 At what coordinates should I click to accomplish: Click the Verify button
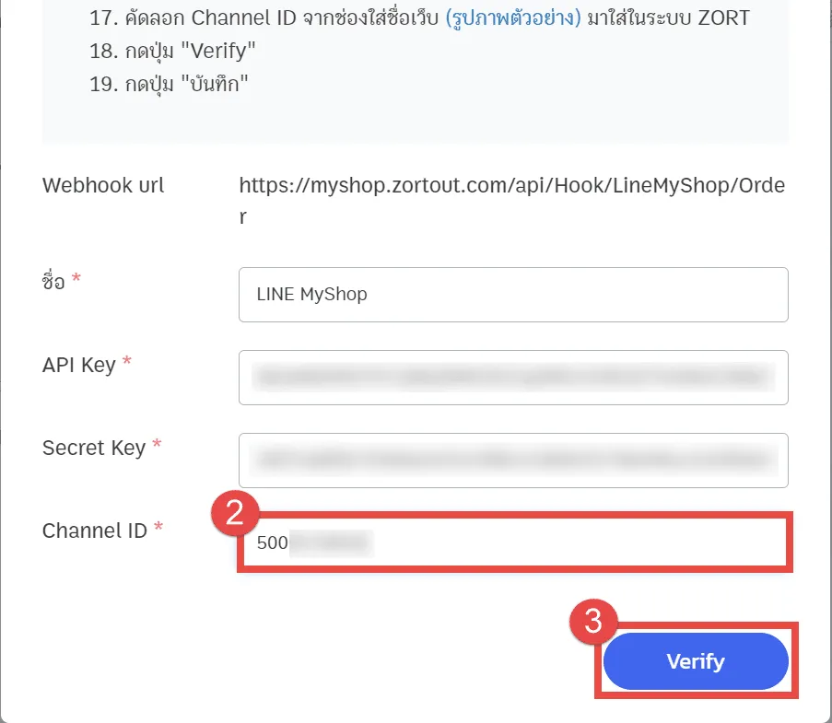(x=696, y=661)
